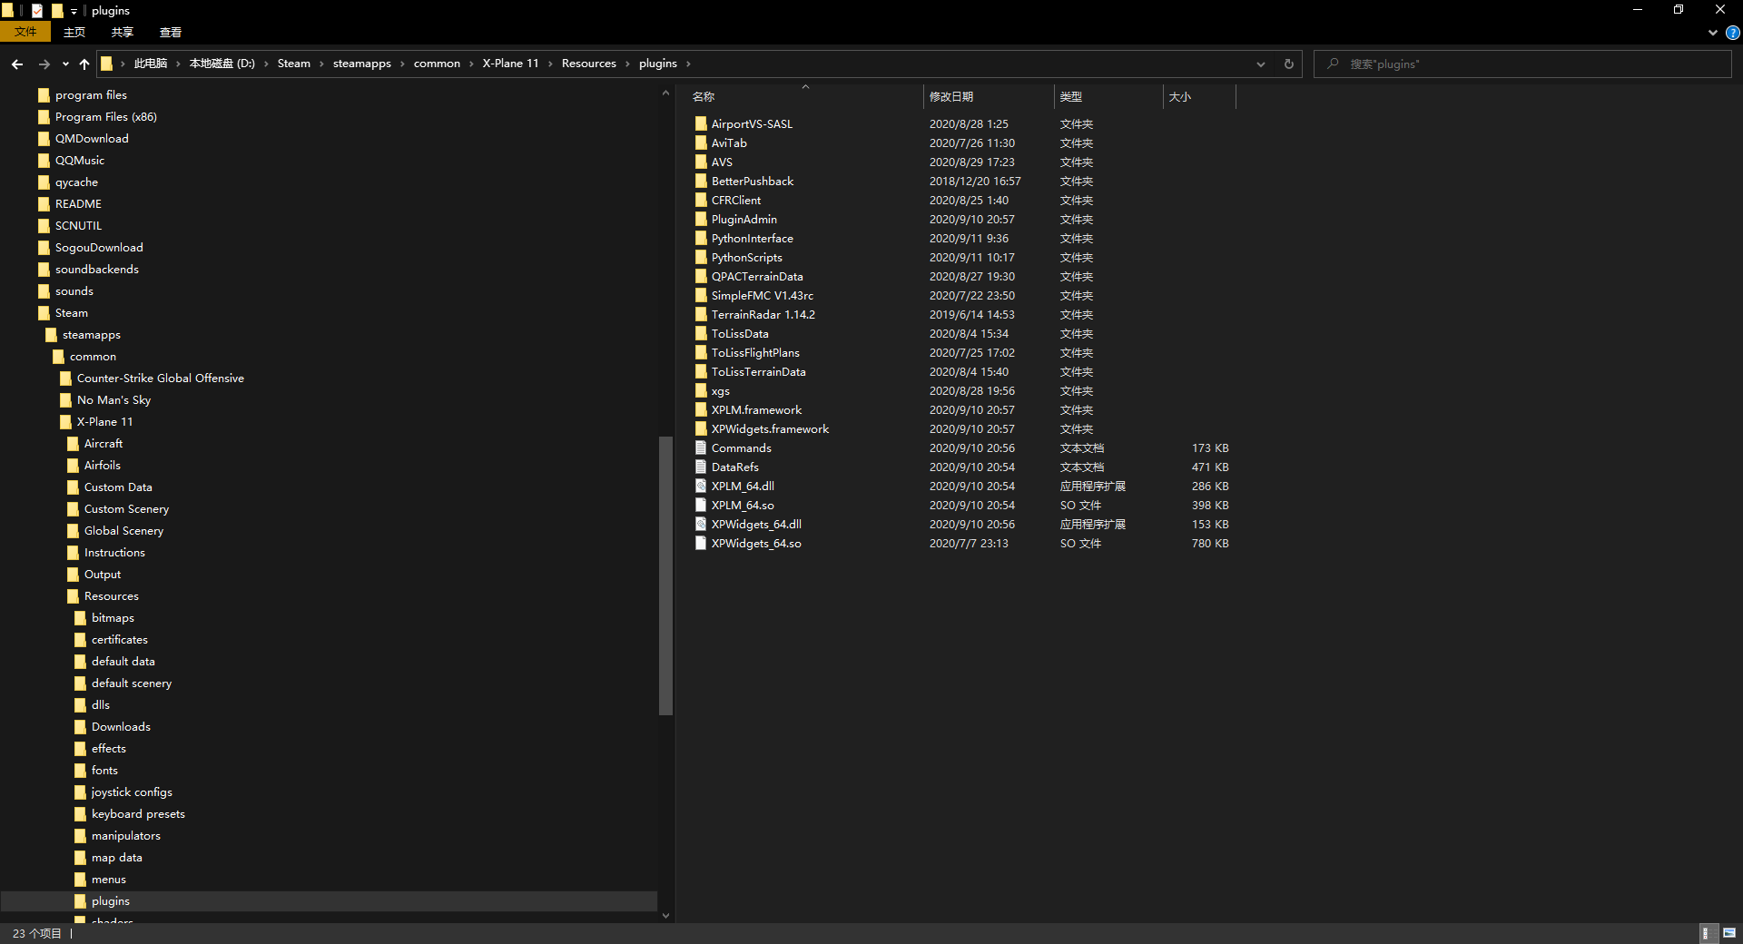Select the DataRefs text file icon
Viewport: 1743px width, 944px height.
tap(701, 467)
